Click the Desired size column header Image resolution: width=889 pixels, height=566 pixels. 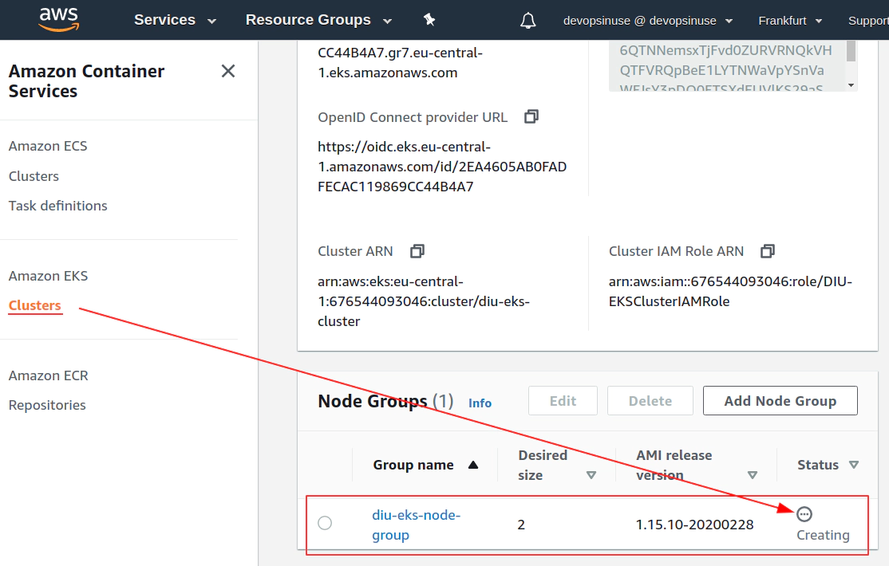click(543, 465)
